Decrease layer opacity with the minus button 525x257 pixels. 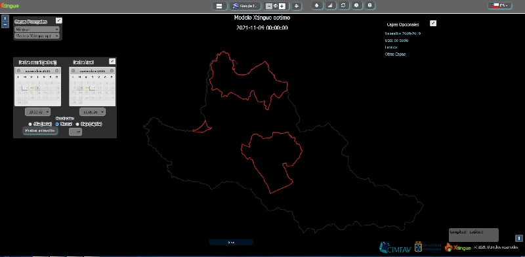pyautogui.click(x=269, y=6)
